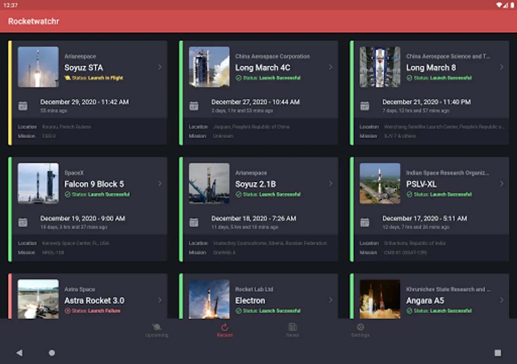
Task: Select "December 18, 2020 - 7:26 AM" date
Action: (x=254, y=218)
